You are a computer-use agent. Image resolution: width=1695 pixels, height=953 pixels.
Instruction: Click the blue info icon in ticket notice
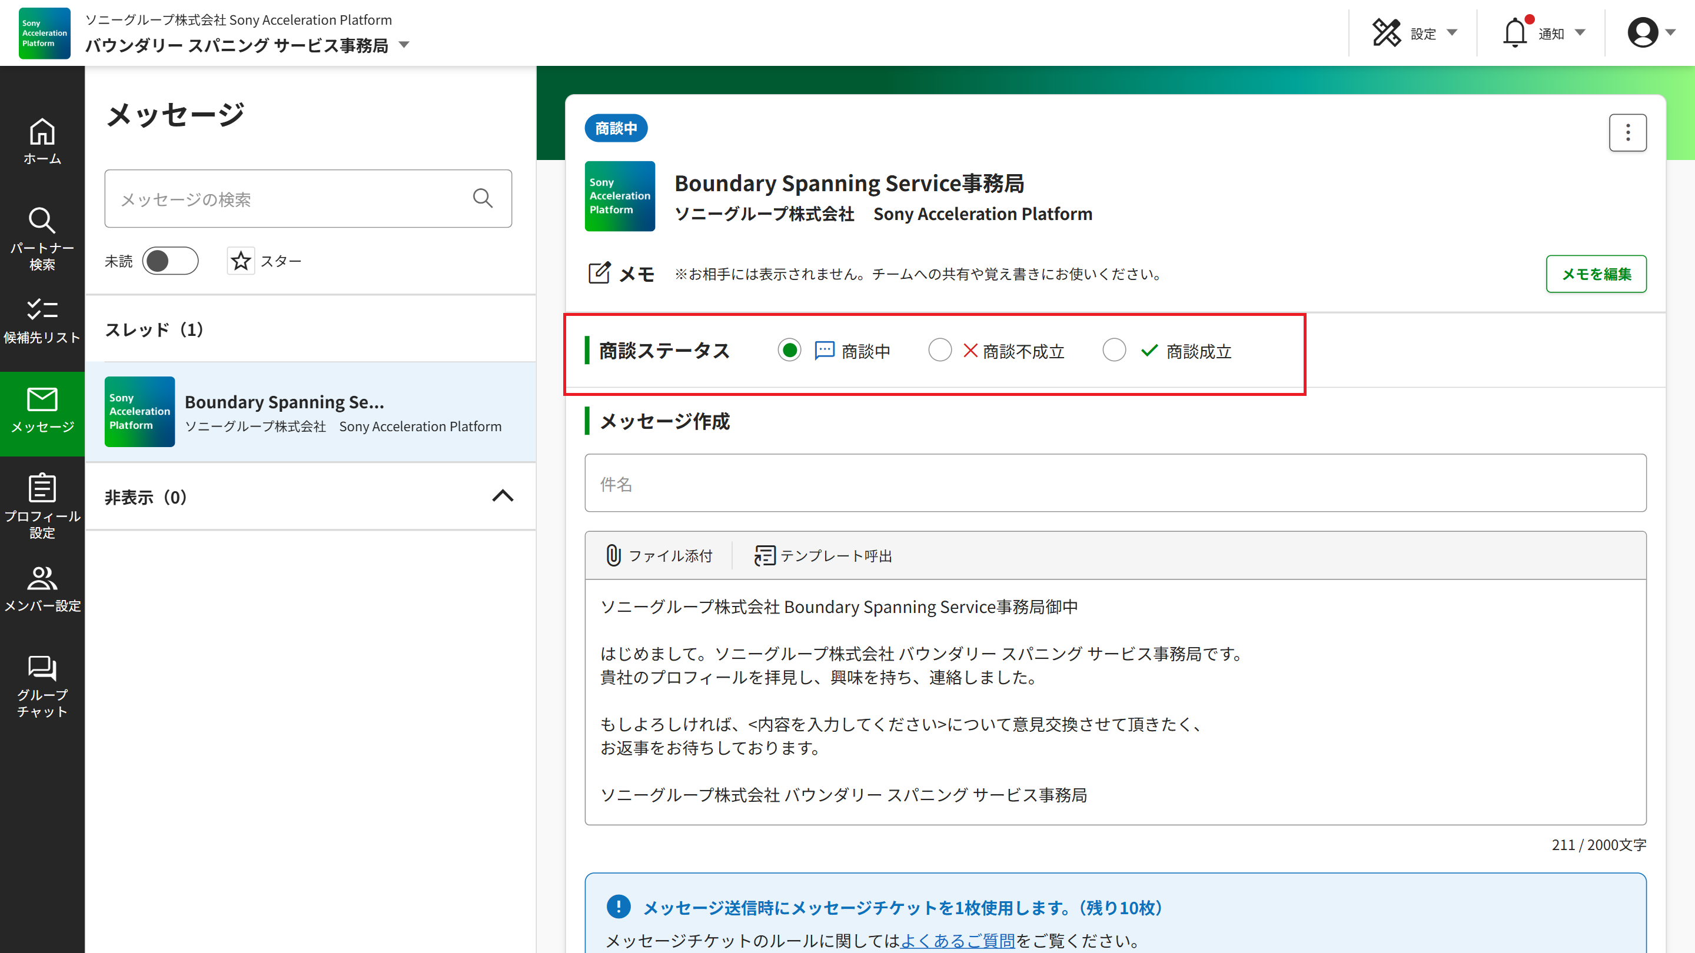click(618, 907)
